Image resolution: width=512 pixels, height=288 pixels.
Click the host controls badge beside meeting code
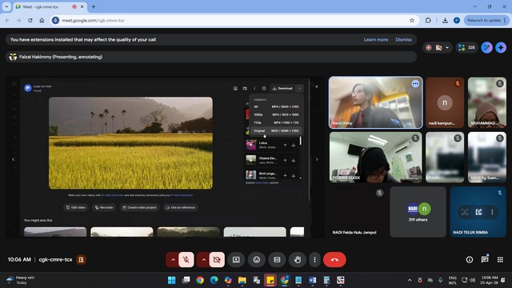(x=81, y=259)
